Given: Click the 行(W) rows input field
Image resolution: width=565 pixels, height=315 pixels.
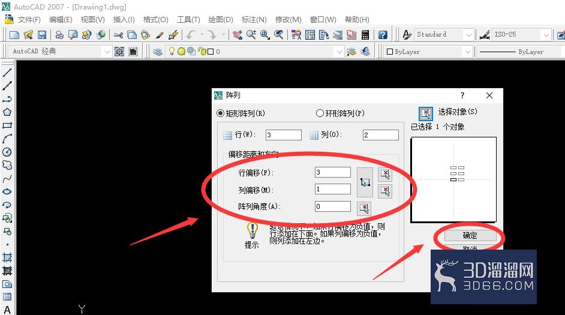Looking at the screenshot, I should [284, 135].
